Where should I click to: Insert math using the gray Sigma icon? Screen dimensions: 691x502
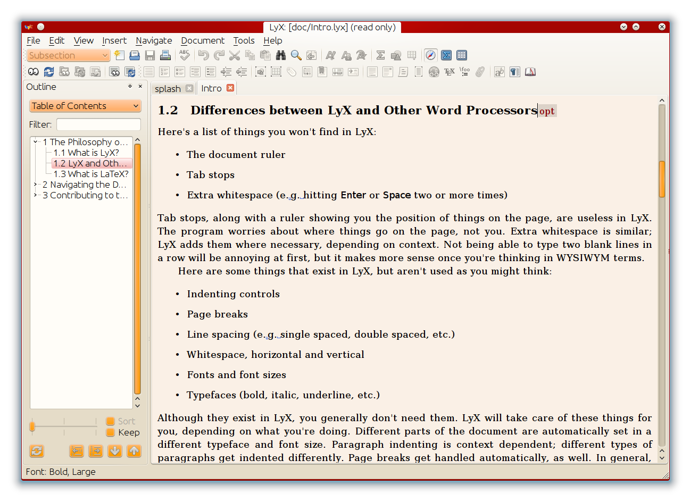pos(380,55)
